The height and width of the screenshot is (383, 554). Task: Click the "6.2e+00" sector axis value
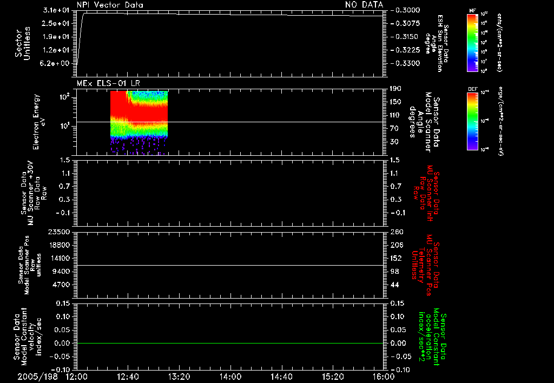click(x=56, y=63)
